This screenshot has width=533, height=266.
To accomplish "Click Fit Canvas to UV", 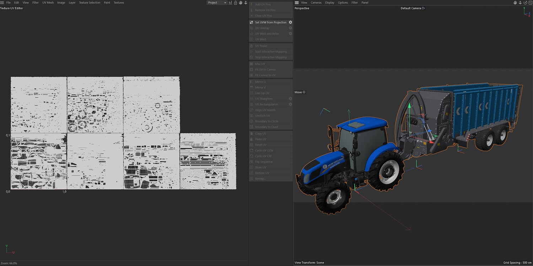I will (271, 75).
